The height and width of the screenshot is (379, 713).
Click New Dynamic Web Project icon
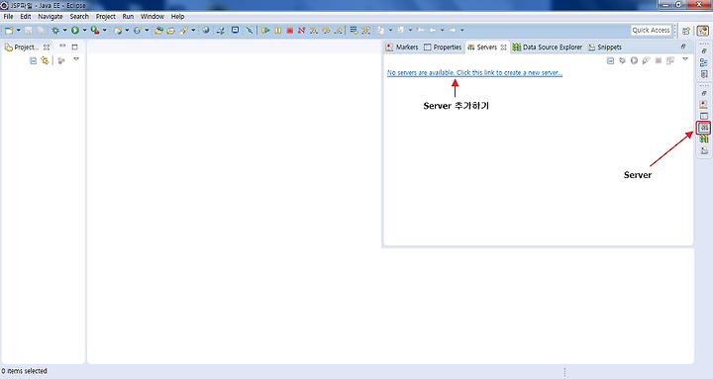pyautogui.click(x=118, y=31)
